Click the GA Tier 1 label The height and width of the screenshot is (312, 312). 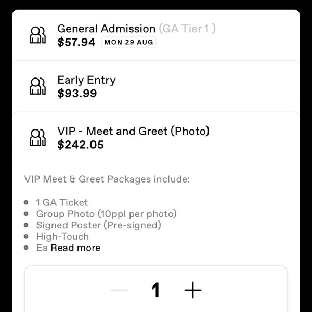187,29
